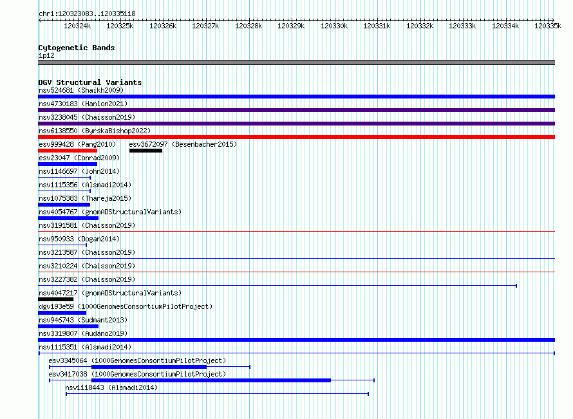Click the 120330k ruler label
The image size is (573, 419).
click(334, 26)
